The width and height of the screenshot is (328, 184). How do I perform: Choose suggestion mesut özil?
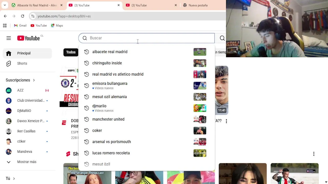click(x=146, y=164)
